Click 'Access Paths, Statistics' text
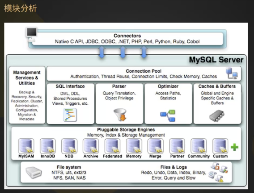The image size is (254, 193). [168, 96]
